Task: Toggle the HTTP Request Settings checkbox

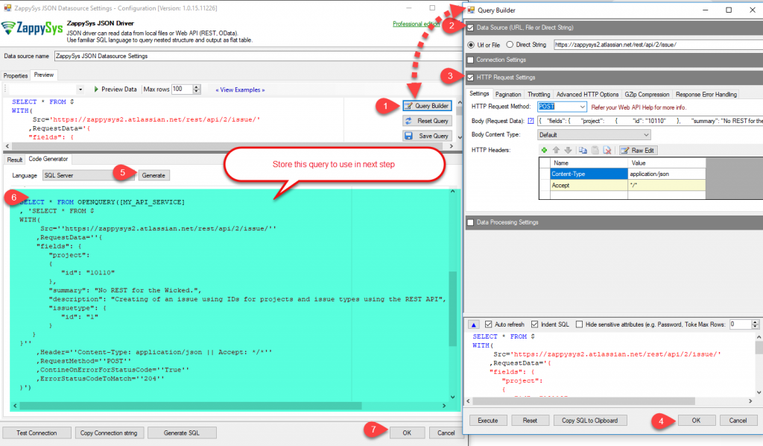Action: tap(470, 78)
